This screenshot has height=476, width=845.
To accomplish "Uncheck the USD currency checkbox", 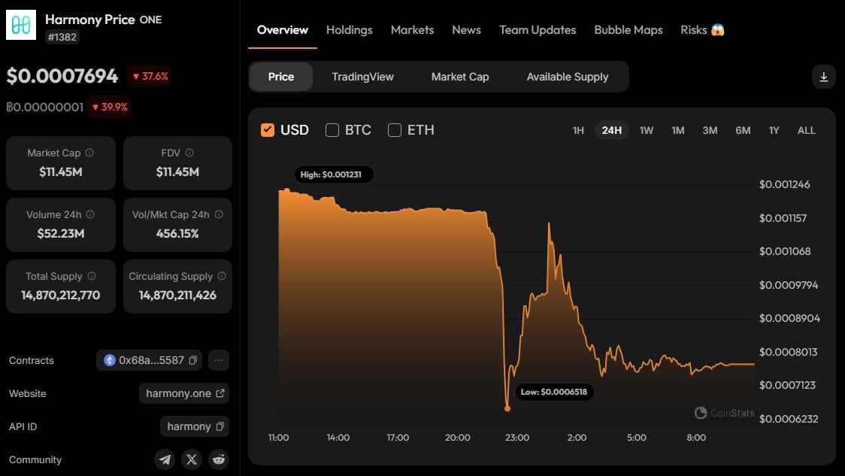I will (x=268, y=130).
